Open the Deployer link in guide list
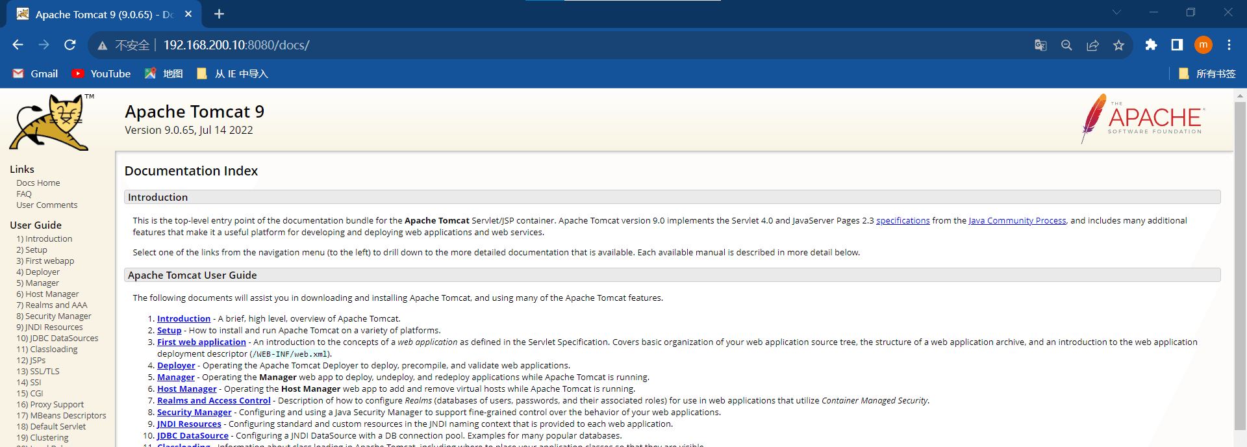Screen dimensions: 1247x447 [x=176, y=366]
